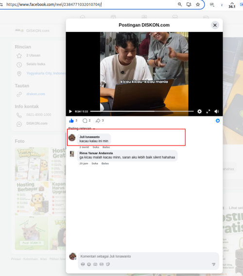Open the Messenger bubble beside the reactions
Image resolution: width=243 pixels, height=276 pixels.
tap(218, 121)
